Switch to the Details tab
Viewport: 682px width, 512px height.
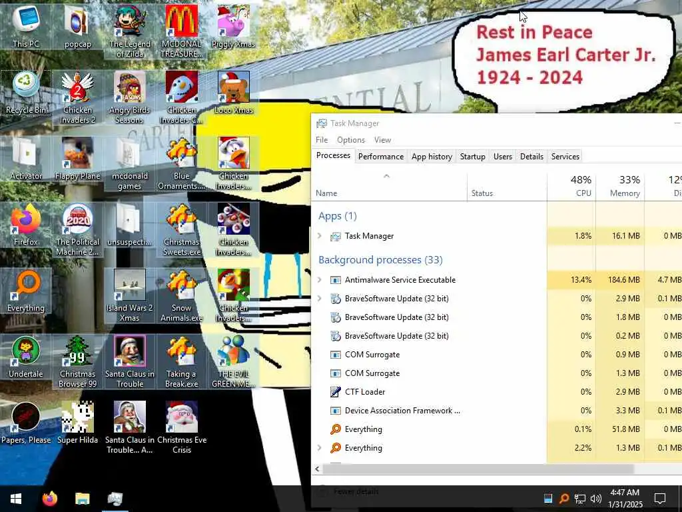click(531, 156)
